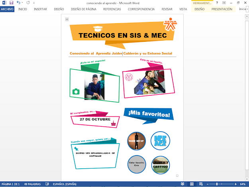This screenshot has width=249, height=187.
Task: Click PÁGINA 1 DE 1 in status bar
Action: click(x=10, y=184)
